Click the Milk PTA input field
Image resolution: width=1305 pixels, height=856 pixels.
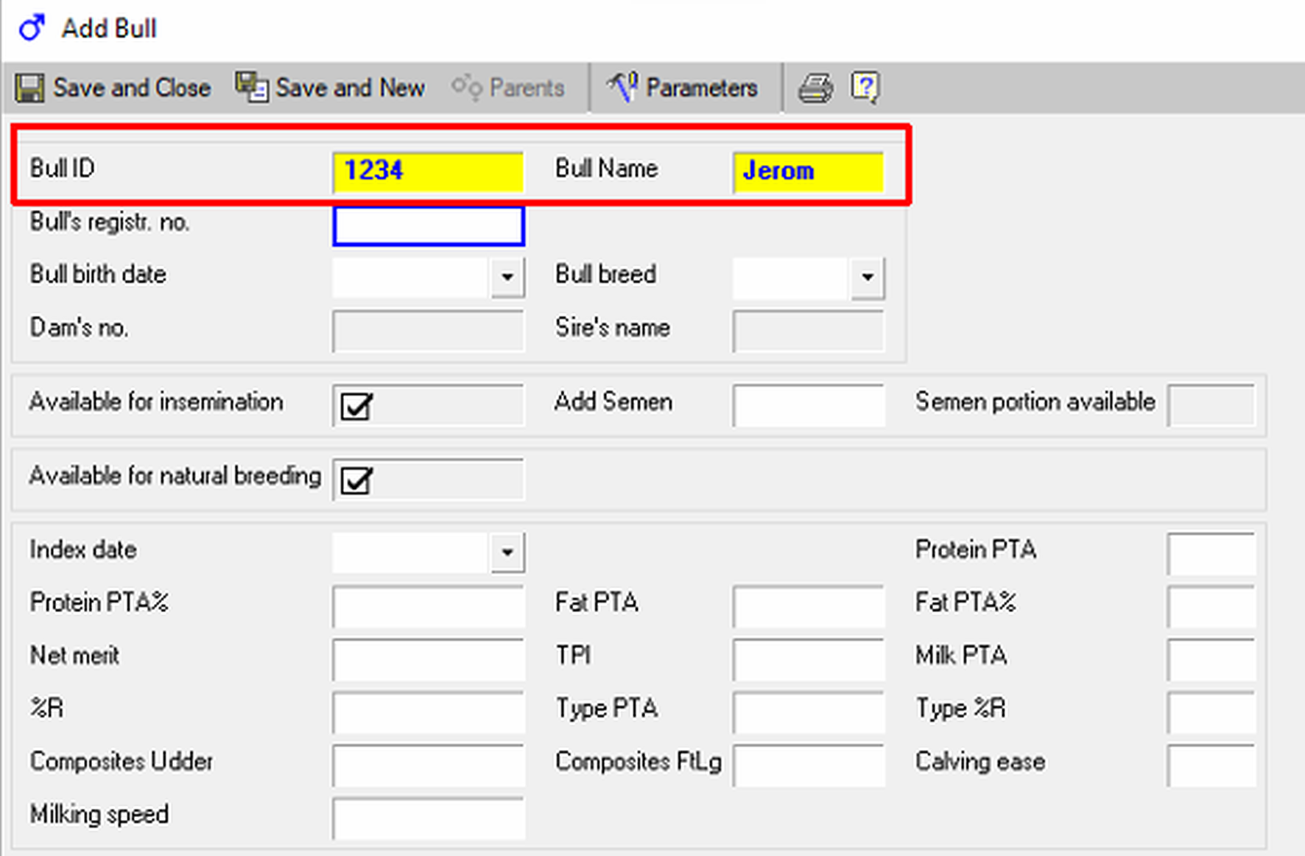point(1211,659)
